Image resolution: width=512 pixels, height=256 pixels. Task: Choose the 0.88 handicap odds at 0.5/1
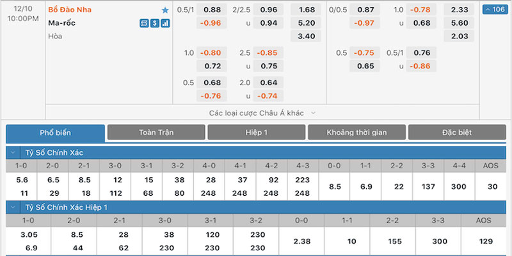(x=212, y=10)
